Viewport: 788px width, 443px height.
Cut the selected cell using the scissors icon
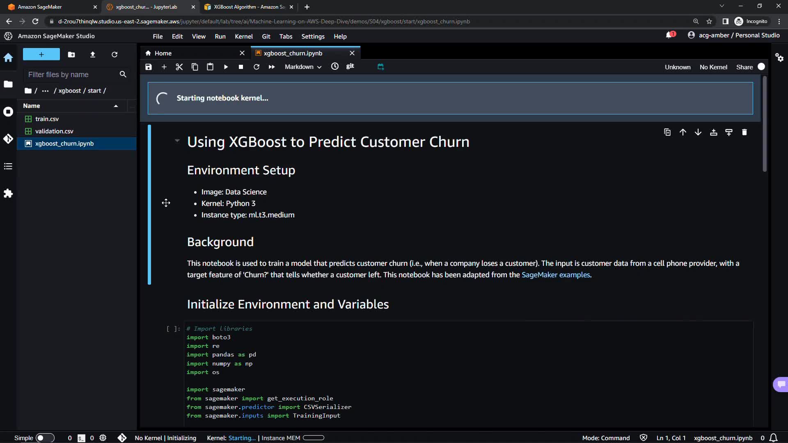[179, 67]
